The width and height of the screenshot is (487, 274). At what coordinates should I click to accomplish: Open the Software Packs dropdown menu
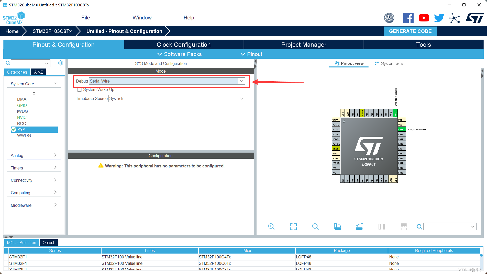point(180,54)
